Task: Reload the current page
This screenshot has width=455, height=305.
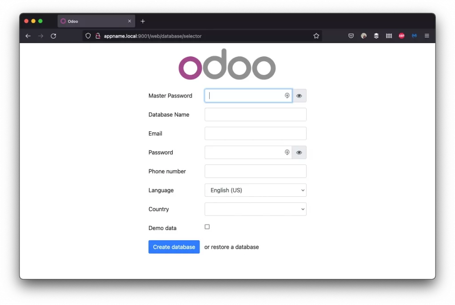Action: (x=53, y=36)
